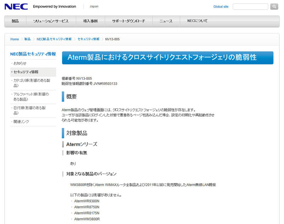Click セキュリティ情報 breadcrumb link
This screenshot has height=224, width=284.
[88, 39]
